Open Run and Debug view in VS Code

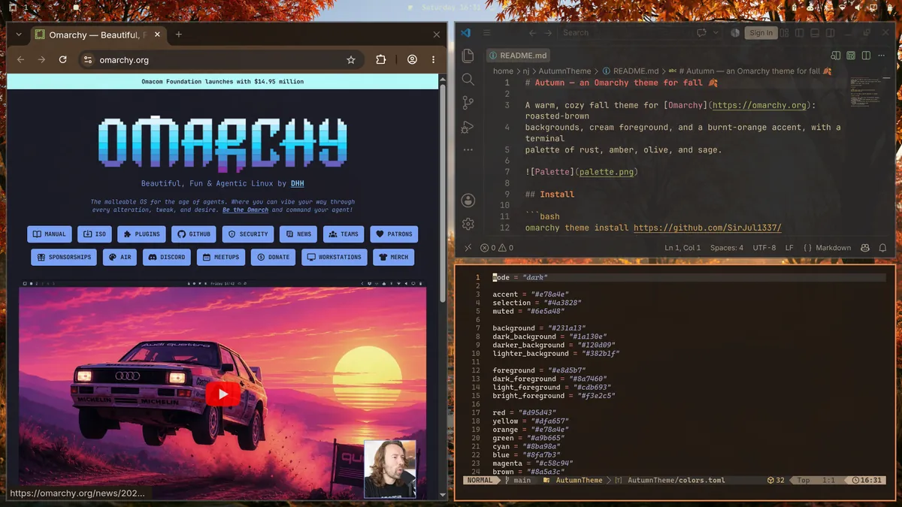468,127
